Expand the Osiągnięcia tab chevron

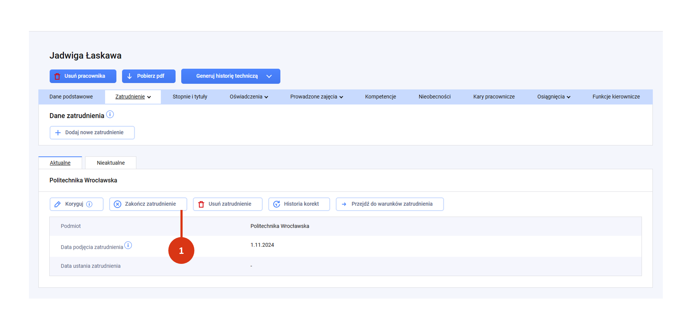(569, 97)
